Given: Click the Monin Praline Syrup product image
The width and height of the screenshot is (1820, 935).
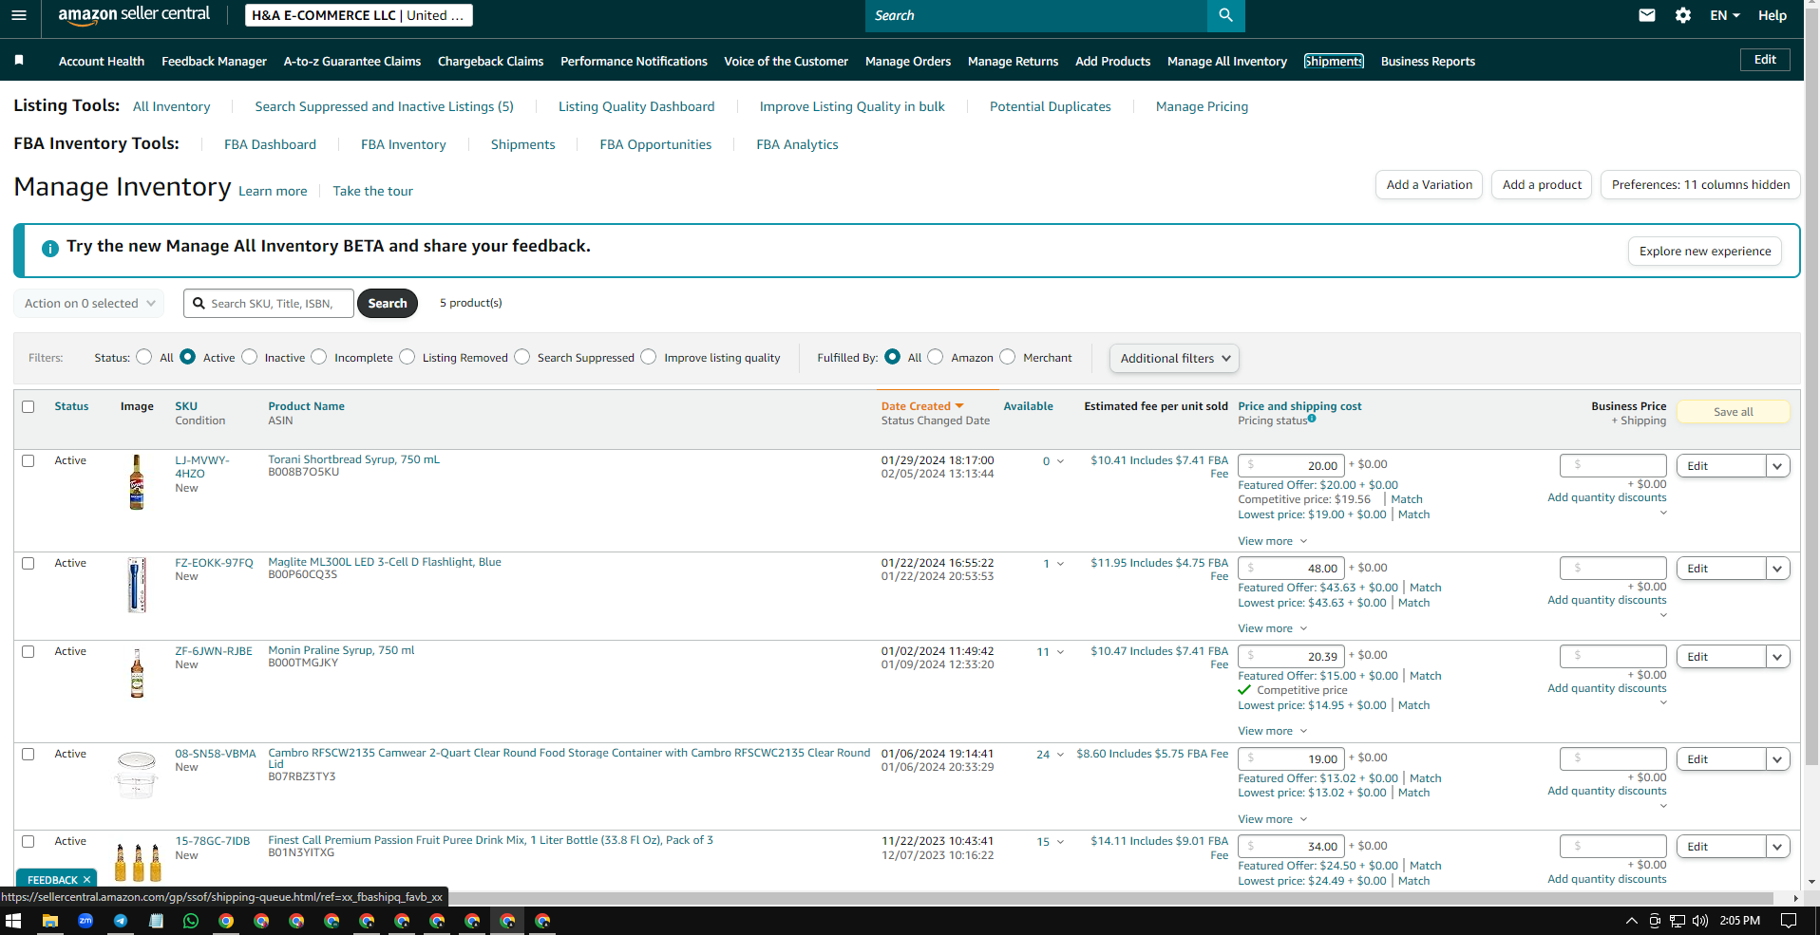Looking at the screenshot, I should coord(137,673).
